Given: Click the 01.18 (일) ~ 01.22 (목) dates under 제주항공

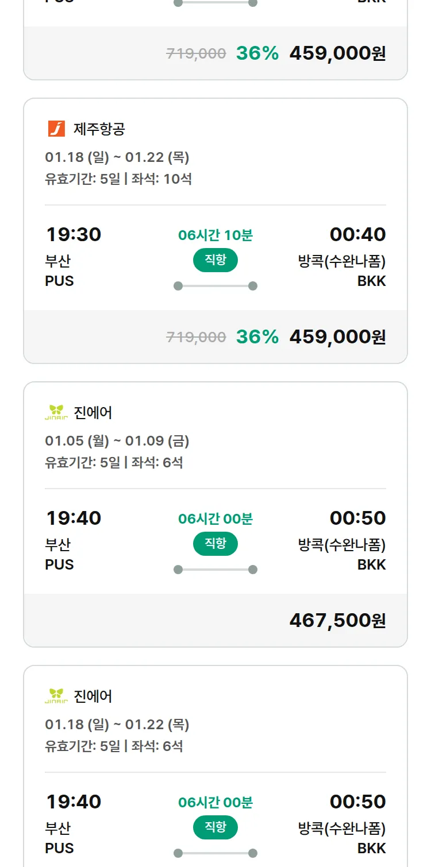Looking at the screenshot, I should (117, 157).
